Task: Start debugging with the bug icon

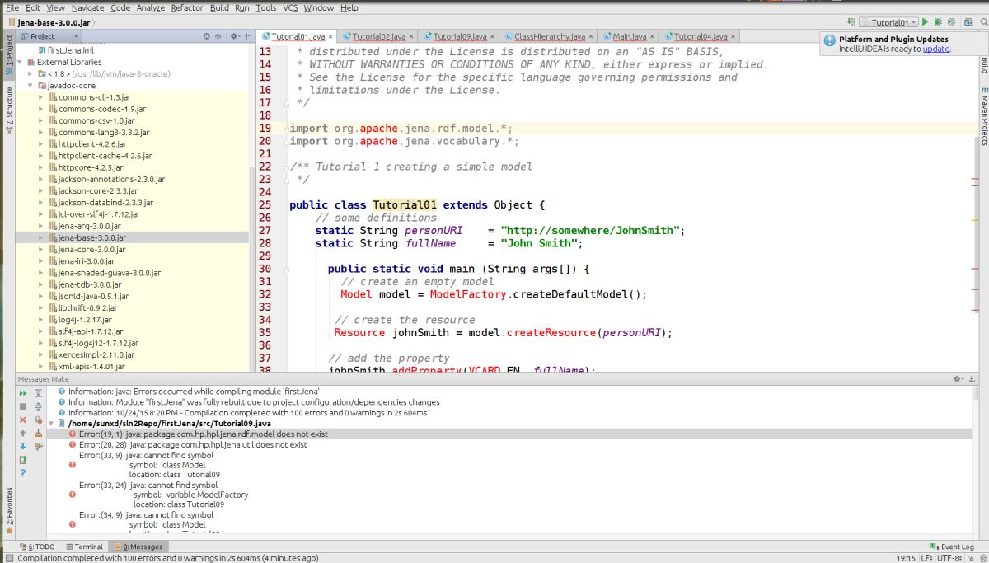Action: [x=938, y=22]
